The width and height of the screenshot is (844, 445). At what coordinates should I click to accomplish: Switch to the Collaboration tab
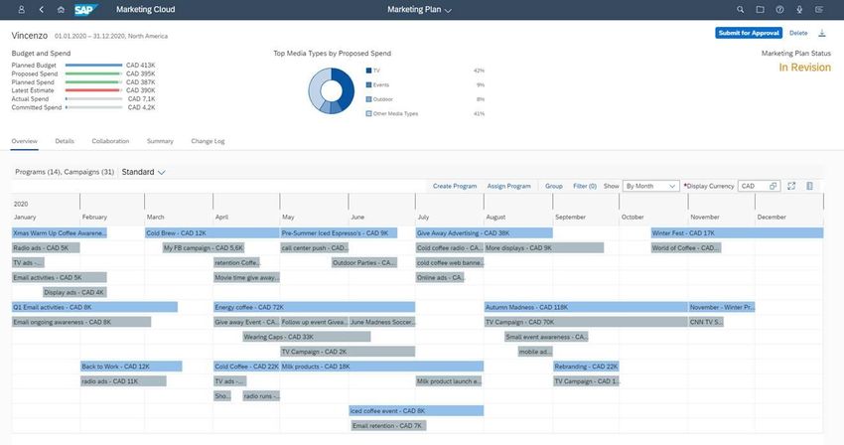pos(110,141)
